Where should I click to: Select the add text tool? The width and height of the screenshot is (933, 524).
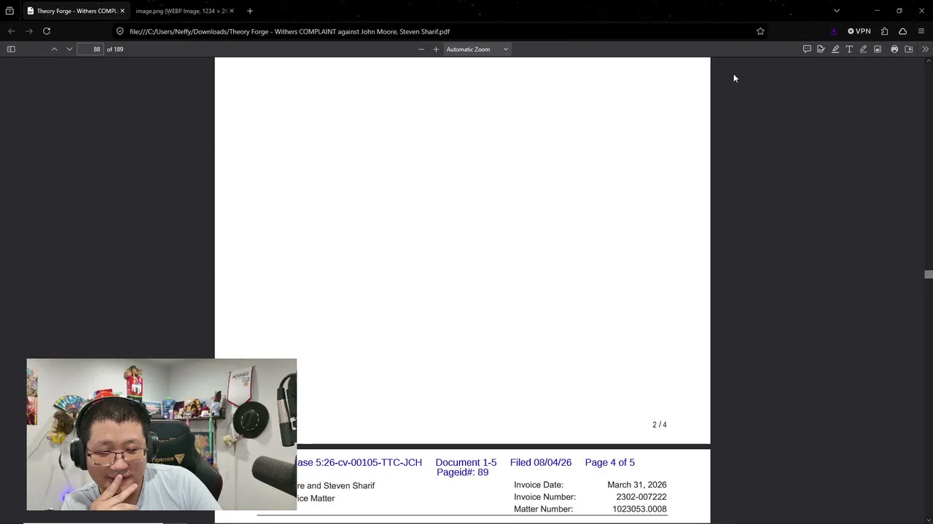849,49
